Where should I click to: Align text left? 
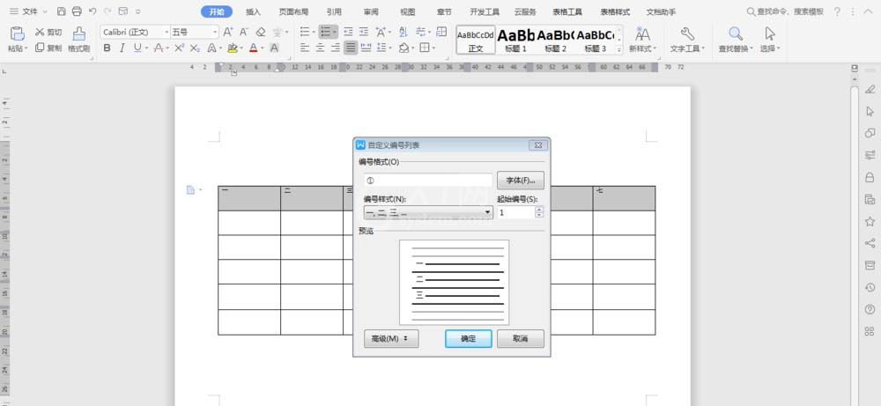pos(305,48)
